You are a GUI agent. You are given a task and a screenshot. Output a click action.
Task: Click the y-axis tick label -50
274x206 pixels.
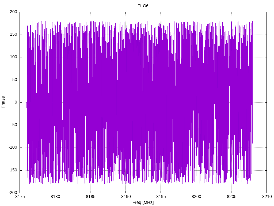click(x=14, y=125)
